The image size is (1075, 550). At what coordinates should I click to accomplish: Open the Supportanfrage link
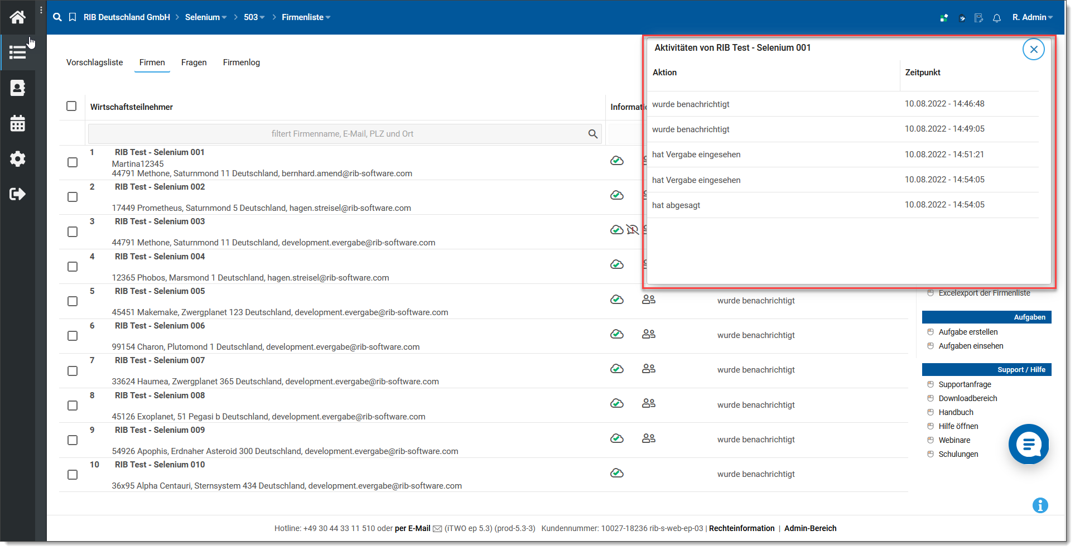(x=965, y=384)
